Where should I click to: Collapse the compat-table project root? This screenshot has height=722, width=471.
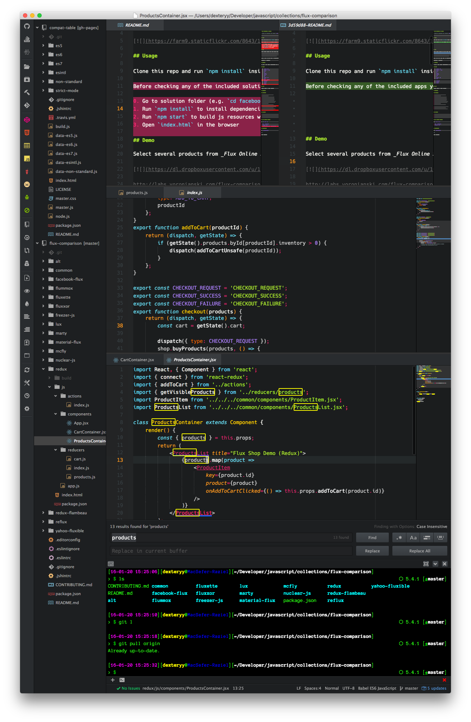tap(37, 28)
